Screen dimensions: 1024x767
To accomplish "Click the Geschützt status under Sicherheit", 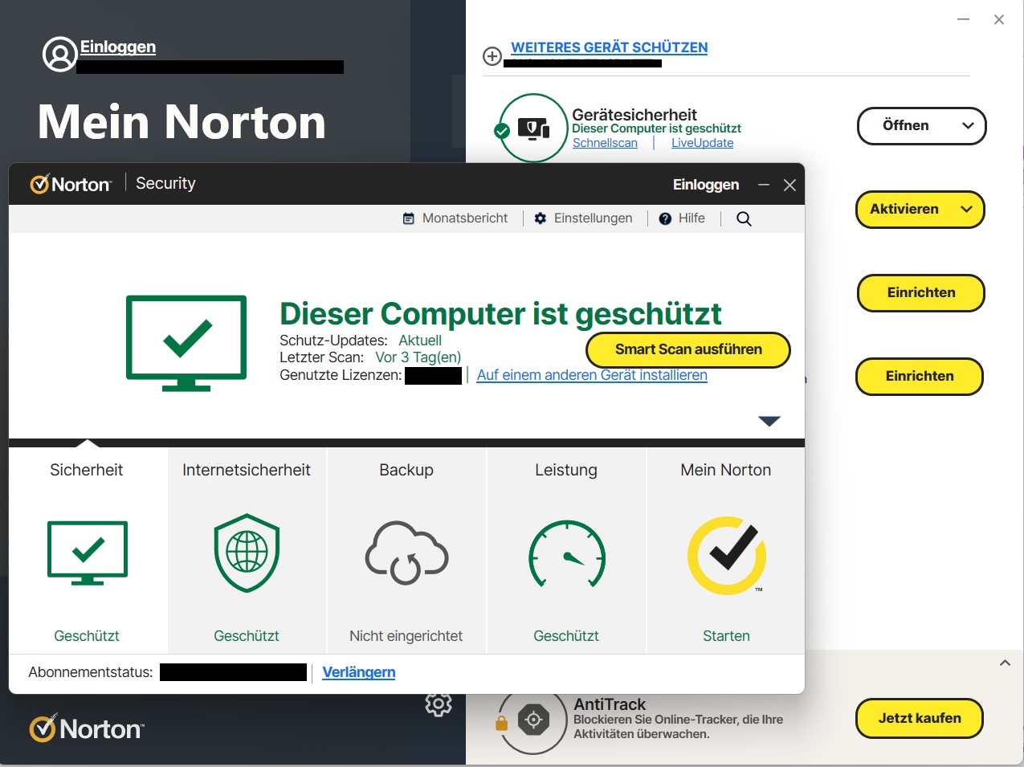I will point(87,636).
